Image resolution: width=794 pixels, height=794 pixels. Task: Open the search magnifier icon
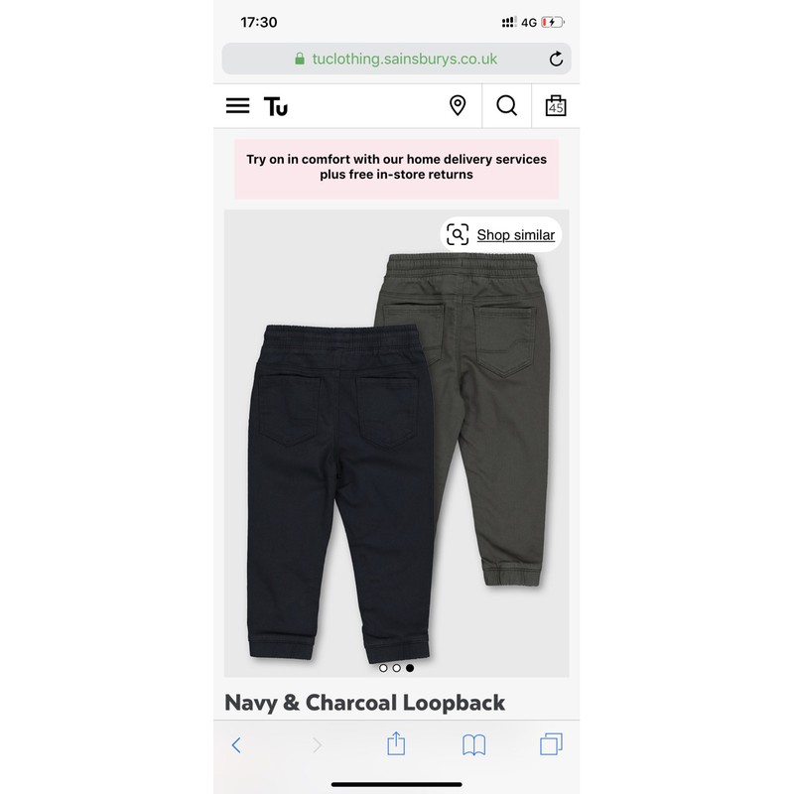tap(506, 106)
